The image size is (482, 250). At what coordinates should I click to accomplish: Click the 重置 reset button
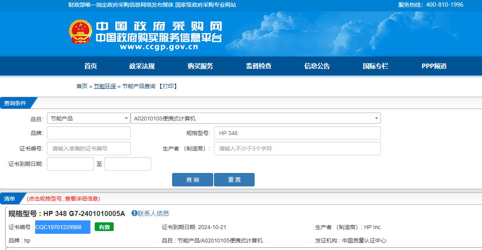(234, 180)
